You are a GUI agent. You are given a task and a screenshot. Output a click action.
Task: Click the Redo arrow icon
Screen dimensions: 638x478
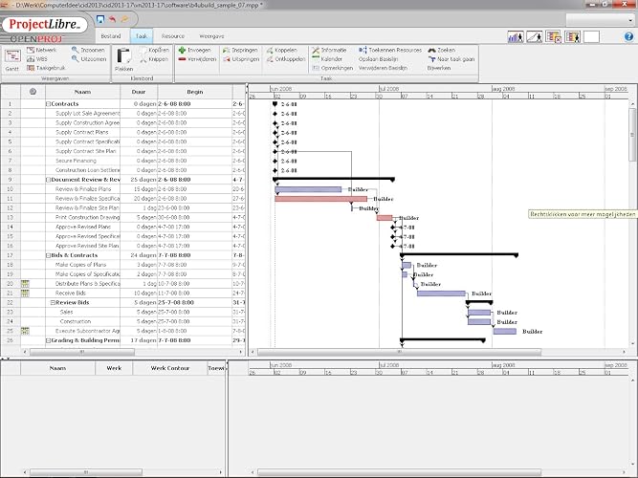(x=124, y=19)
